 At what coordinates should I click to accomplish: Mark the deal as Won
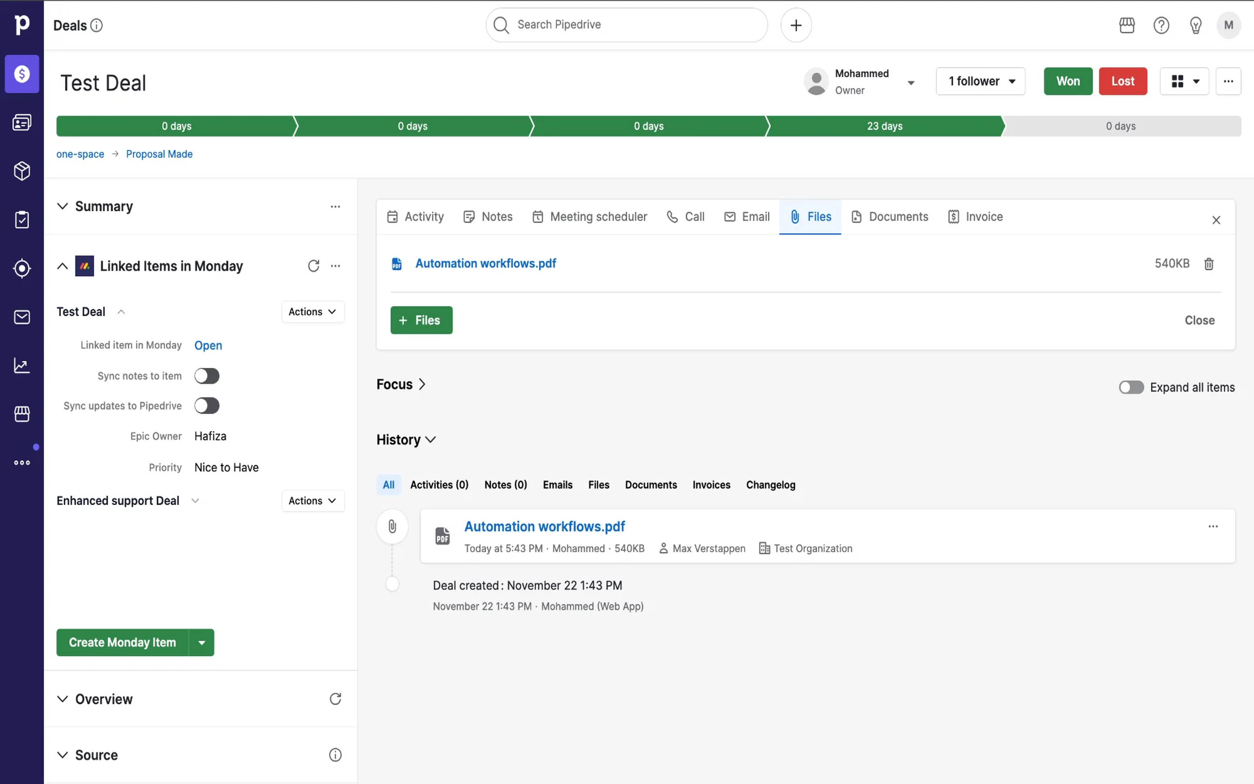coord(1068,81)
